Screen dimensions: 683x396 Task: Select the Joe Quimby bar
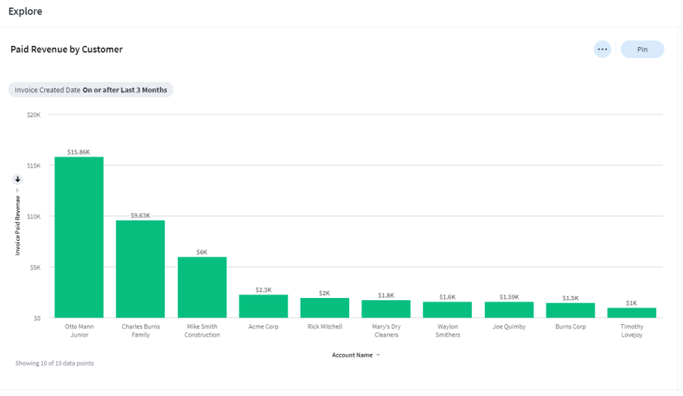(x=509, y=310)
